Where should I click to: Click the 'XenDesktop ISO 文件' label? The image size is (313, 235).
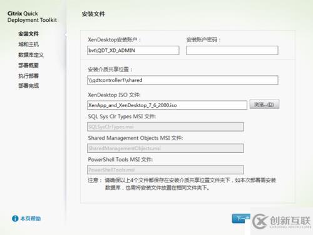pyautogui.click(x=114, y=95)
